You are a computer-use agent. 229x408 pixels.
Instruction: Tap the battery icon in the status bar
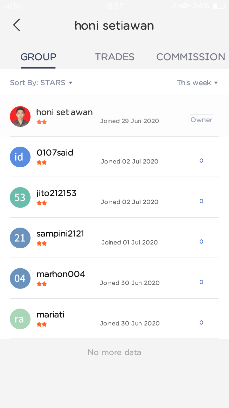pos(219,6)
